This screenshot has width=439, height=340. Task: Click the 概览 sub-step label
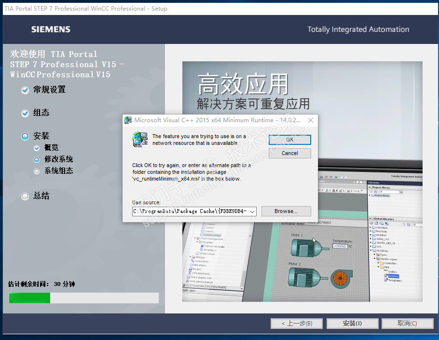coord(51,147)
